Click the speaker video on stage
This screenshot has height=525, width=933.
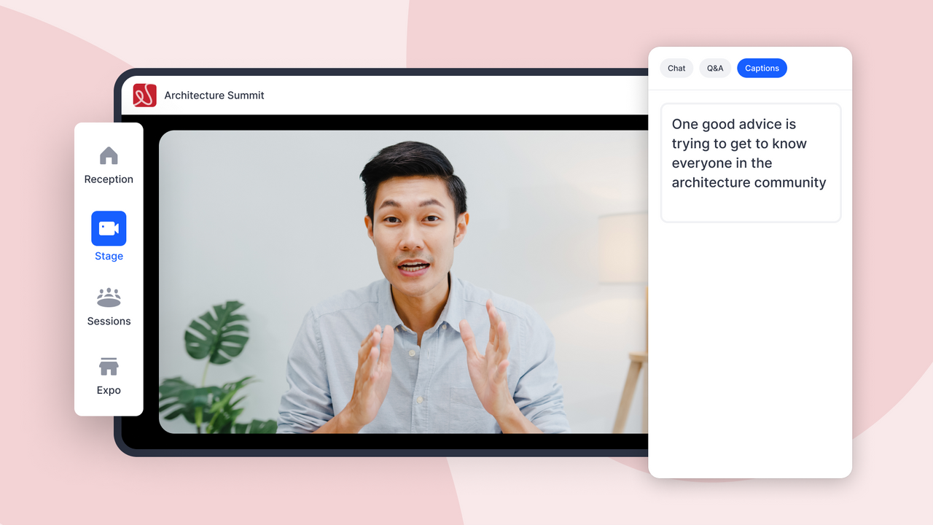[x=403, y=282]
